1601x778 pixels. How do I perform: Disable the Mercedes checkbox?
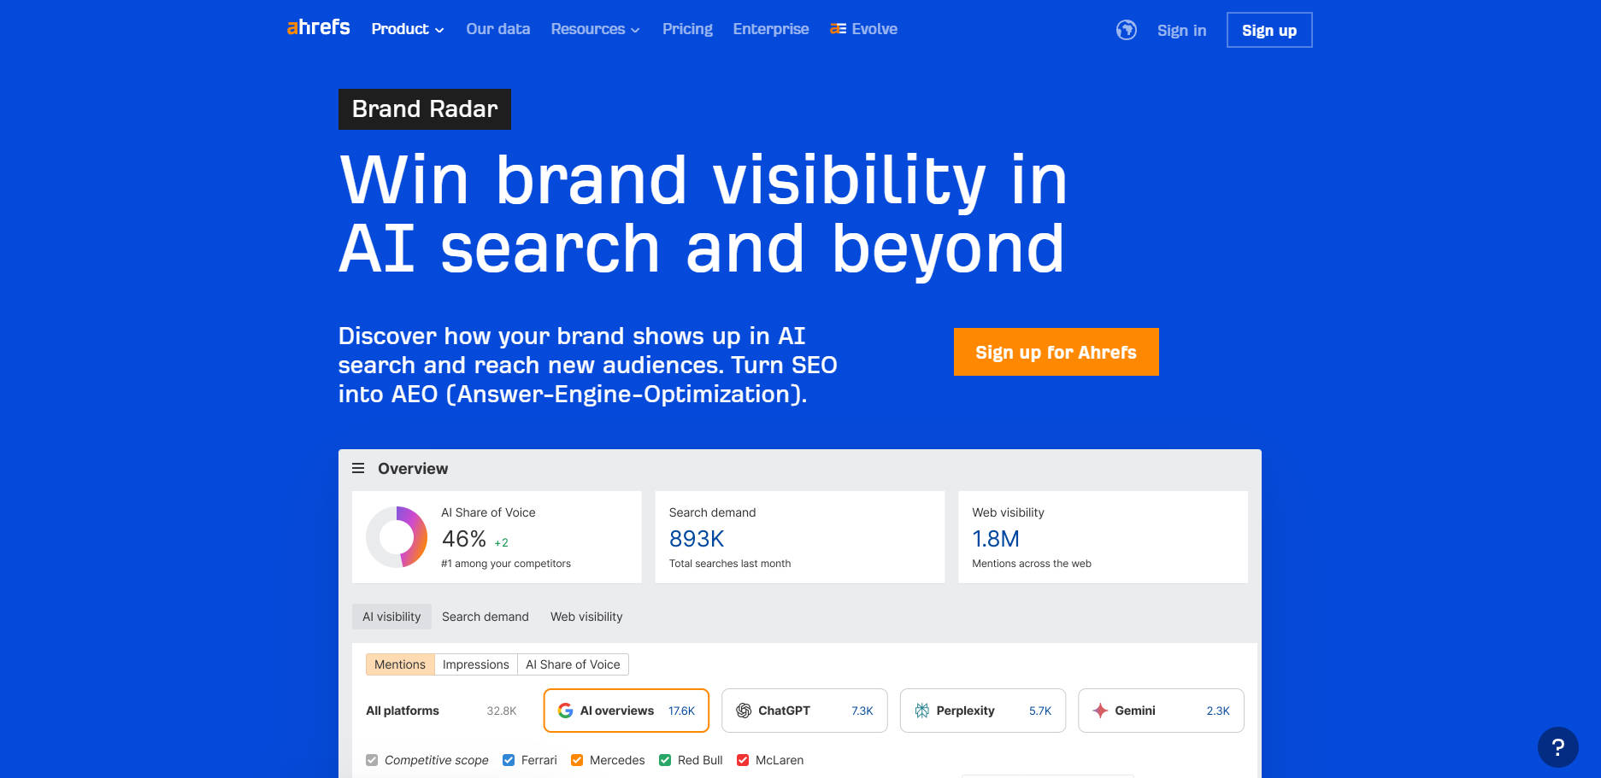coord(577,759)
